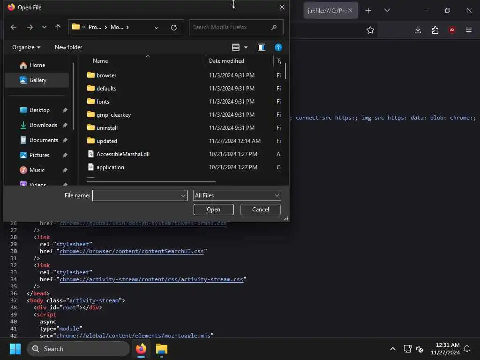Open Firefox Downloads panel
The height and width of the screenshot is (360, 480).
[x=418, y=30]
